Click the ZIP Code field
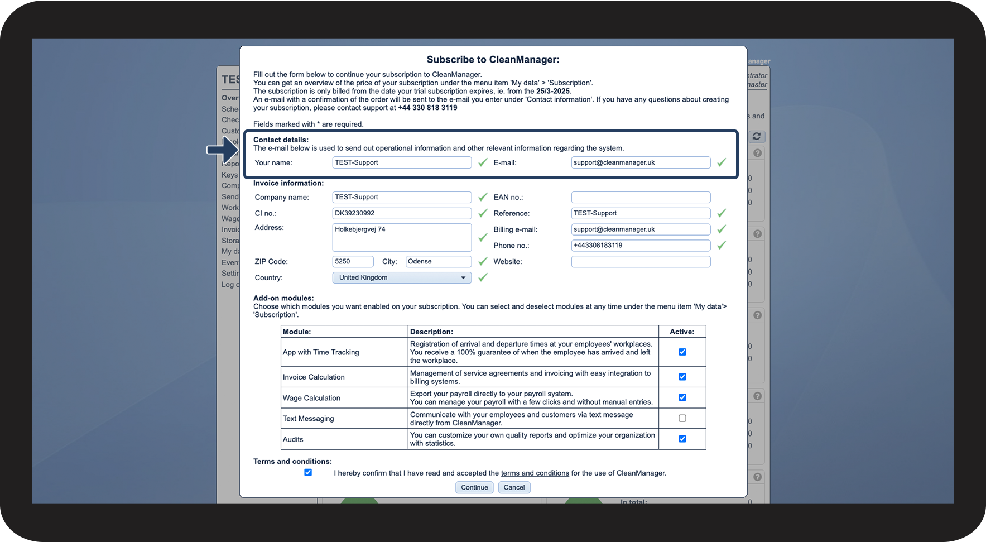Screen dimensions: 986x542 [353, 261]
